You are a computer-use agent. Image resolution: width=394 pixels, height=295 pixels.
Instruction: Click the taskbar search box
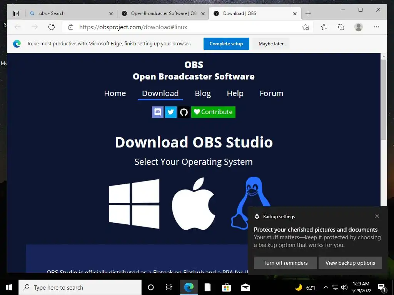tap(80, 287)
